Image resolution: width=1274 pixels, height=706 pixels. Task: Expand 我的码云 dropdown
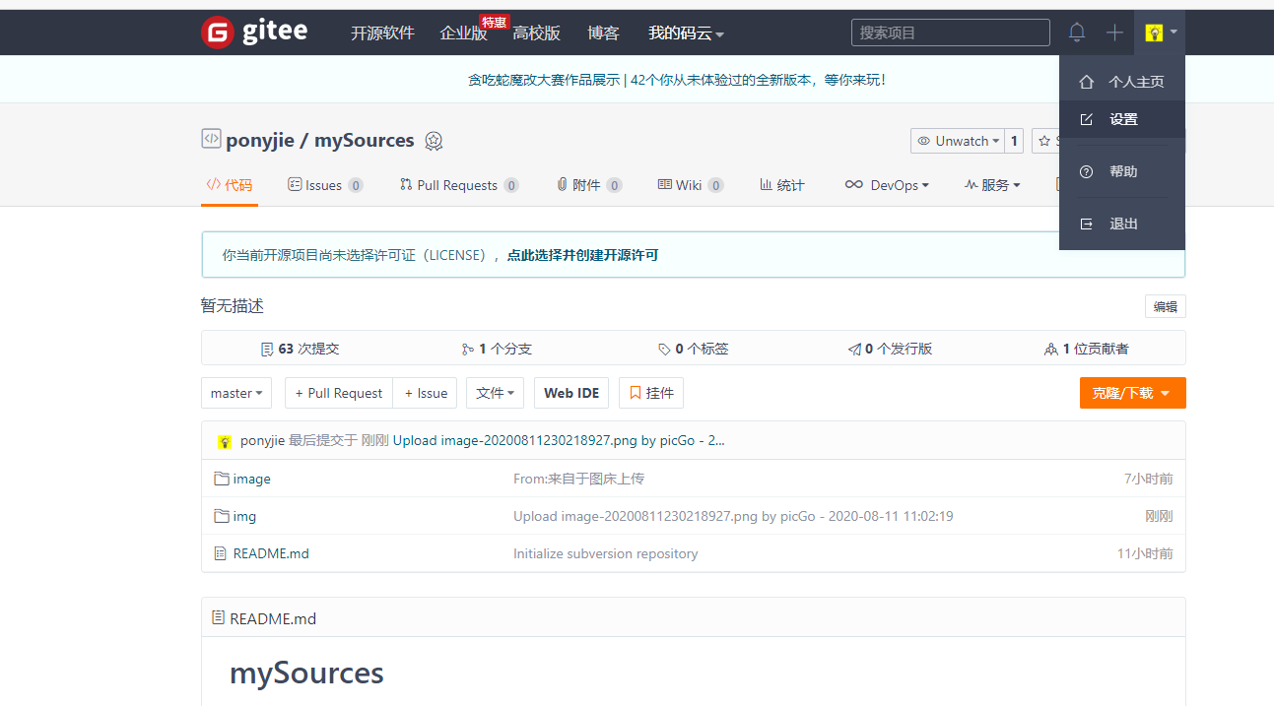[686, 33]
